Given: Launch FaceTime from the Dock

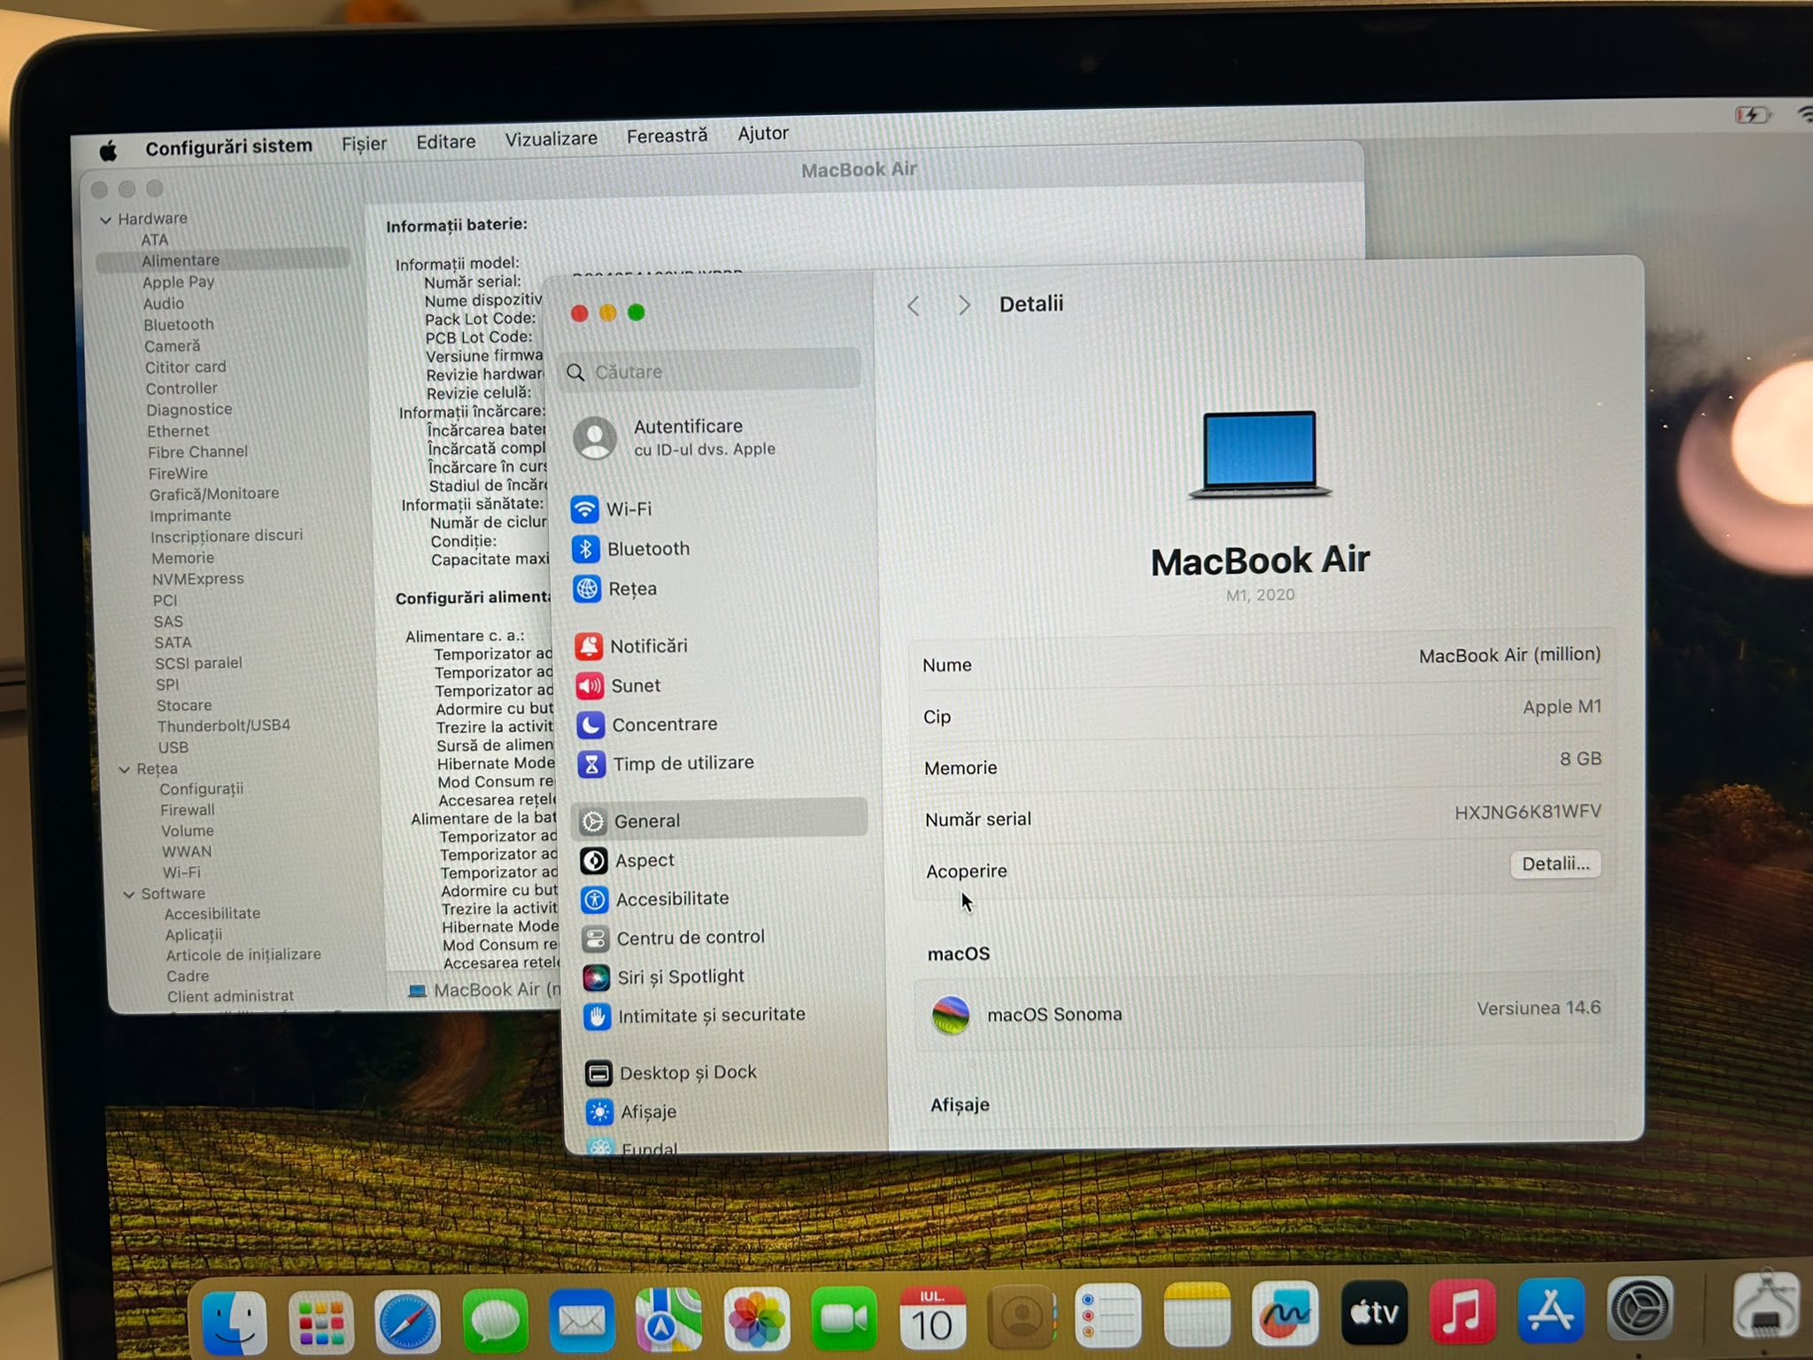Looking at the screenshot, I should point(844,1319).
